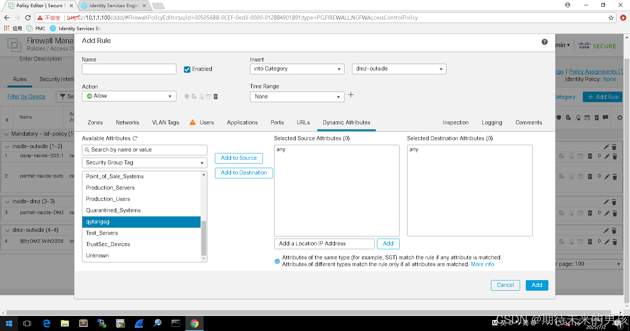This screenshot has width=630, height=331.
Task: Switch to the Ports tab
Action: (x=277, y=123)
